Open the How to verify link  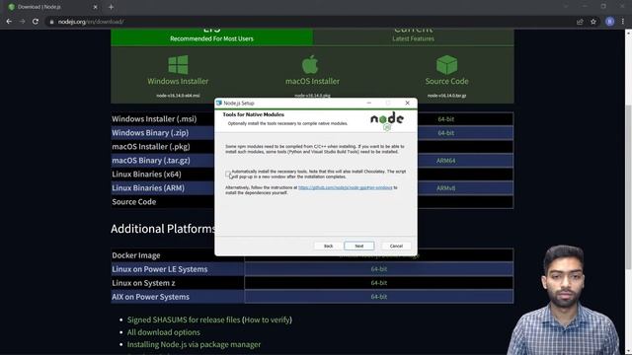coord(267,319)
